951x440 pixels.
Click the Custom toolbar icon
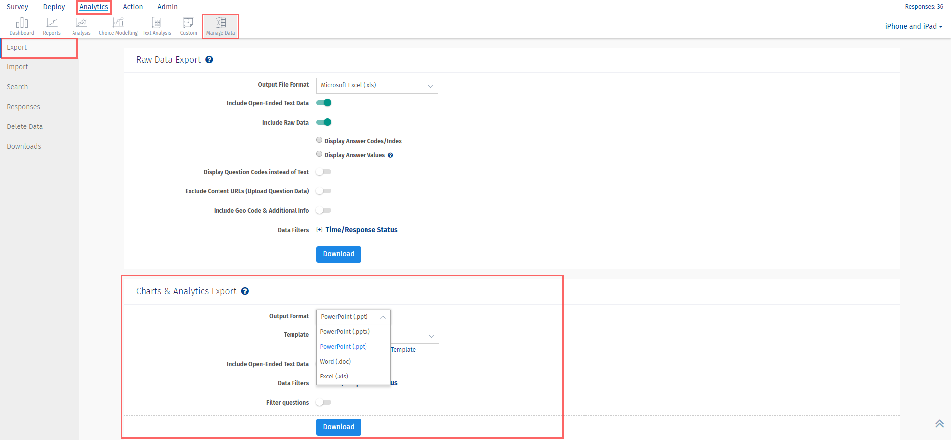[188, 23]
